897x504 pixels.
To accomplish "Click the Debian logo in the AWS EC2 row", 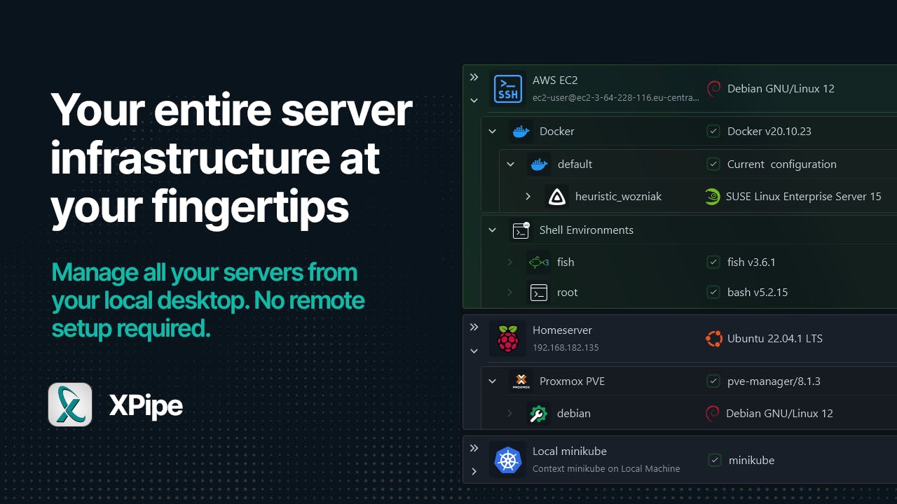I will point(713,89).
